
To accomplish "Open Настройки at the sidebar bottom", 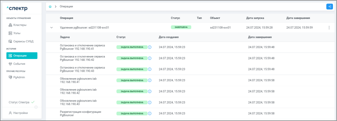I will pos(20,113).
